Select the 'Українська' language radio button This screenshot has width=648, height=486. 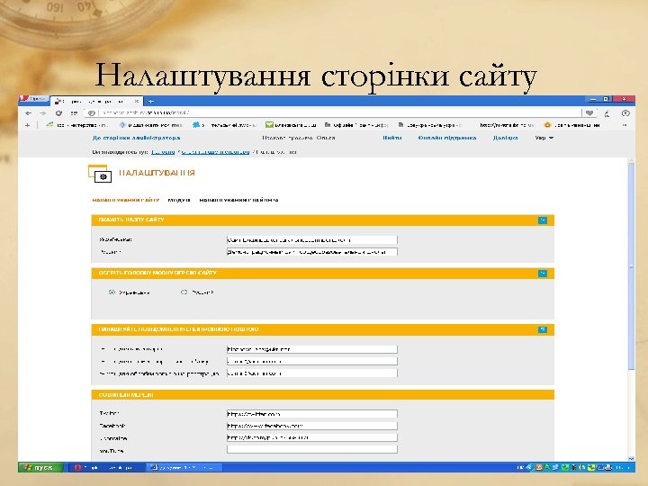point(112,292)
